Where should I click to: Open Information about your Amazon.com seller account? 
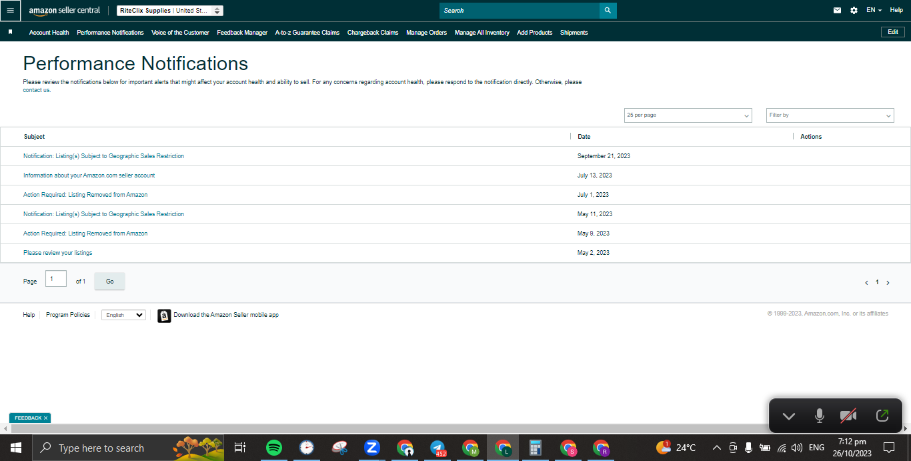pyautogui.click(x=89, y=175)
